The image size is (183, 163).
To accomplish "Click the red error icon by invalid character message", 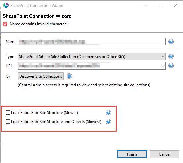I will tap(5, 24).
